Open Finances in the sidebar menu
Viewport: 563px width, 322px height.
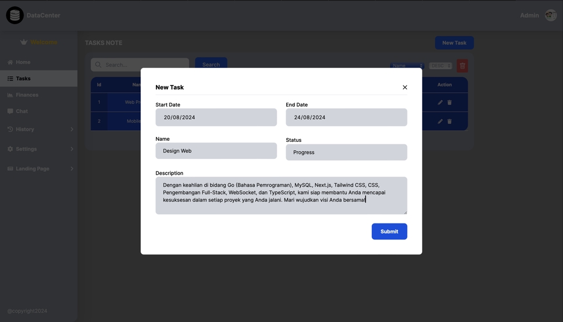[27, 95]
